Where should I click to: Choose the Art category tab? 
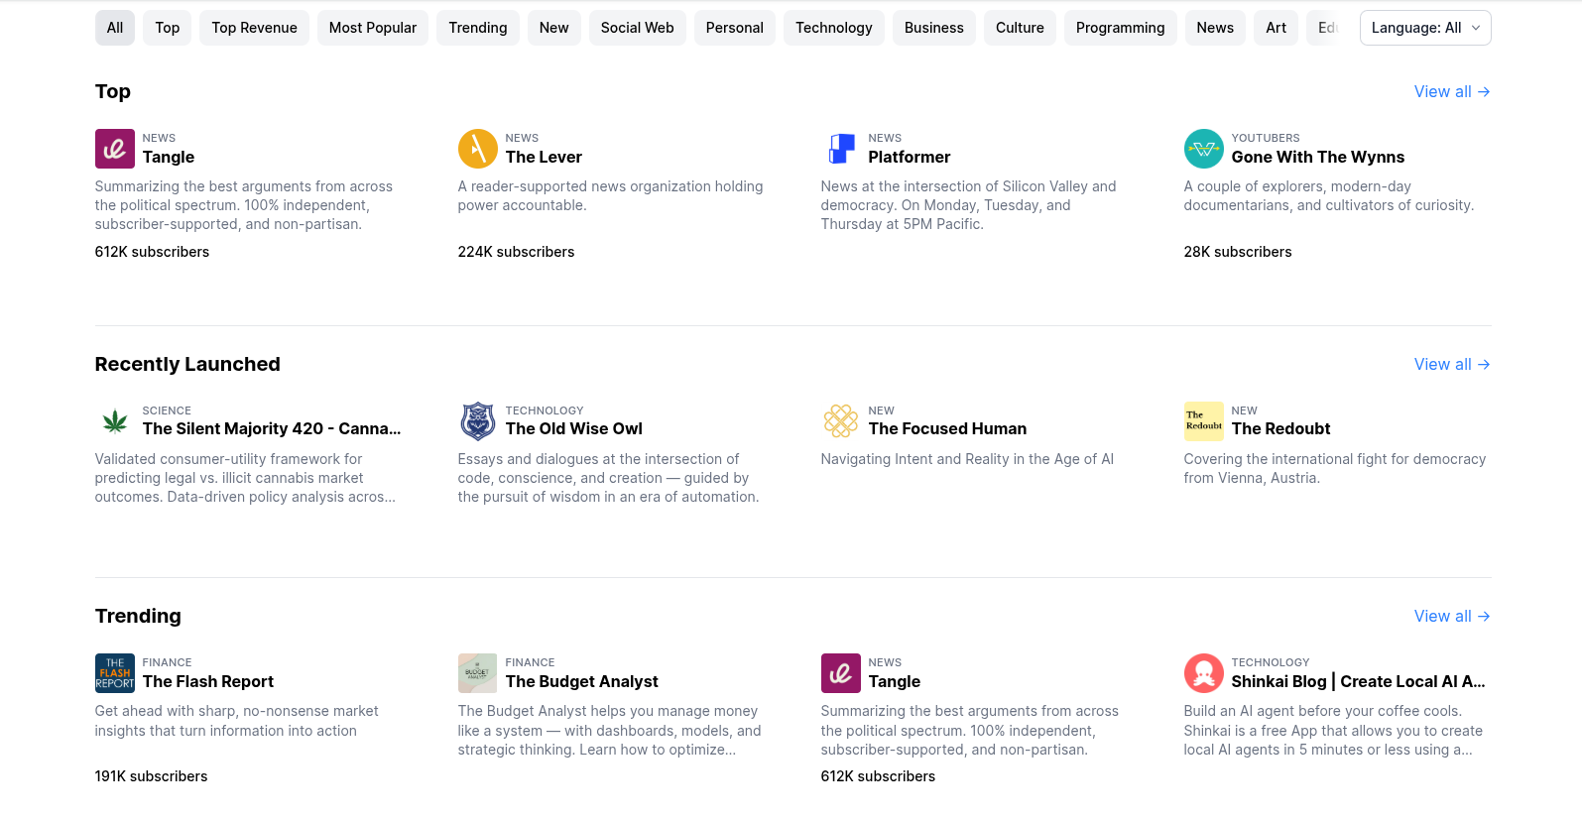pyautogui.click(x=1277, y=28)
